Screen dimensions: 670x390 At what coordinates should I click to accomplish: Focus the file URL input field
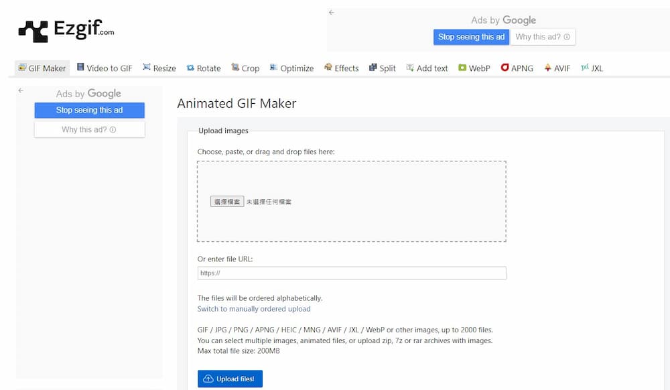[x=352, y=273]
